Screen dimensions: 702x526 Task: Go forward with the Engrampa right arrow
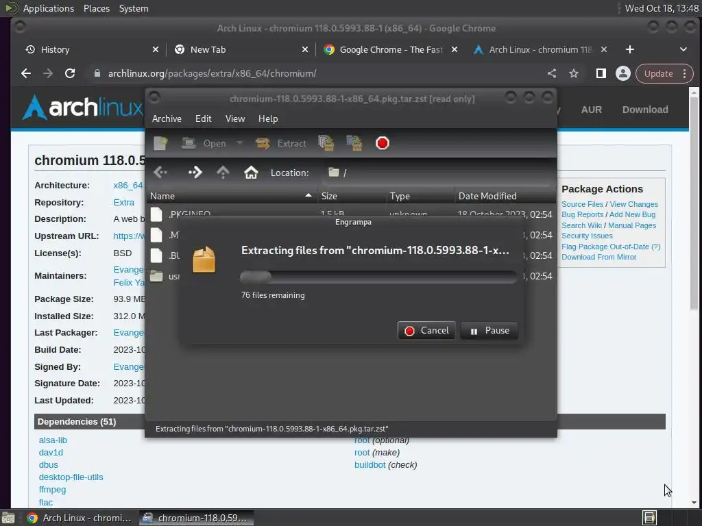click(x=195, y=172)
